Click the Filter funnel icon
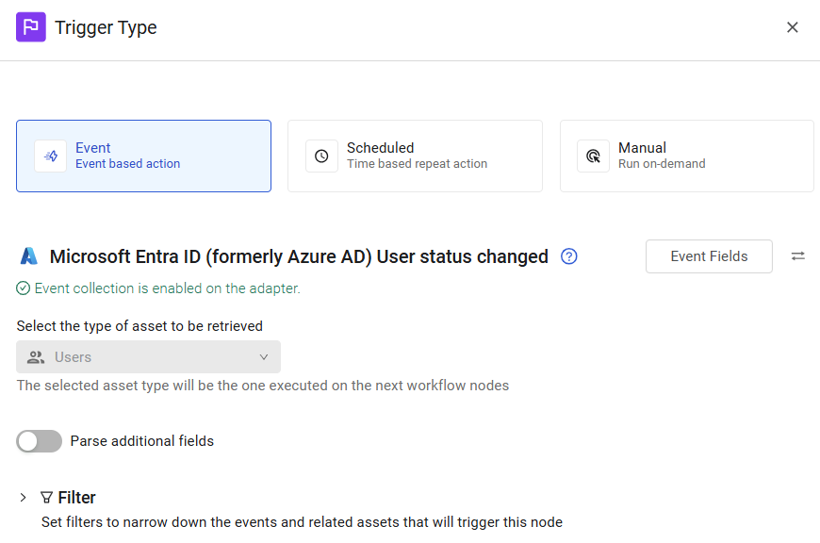 [x=47, y=498]
